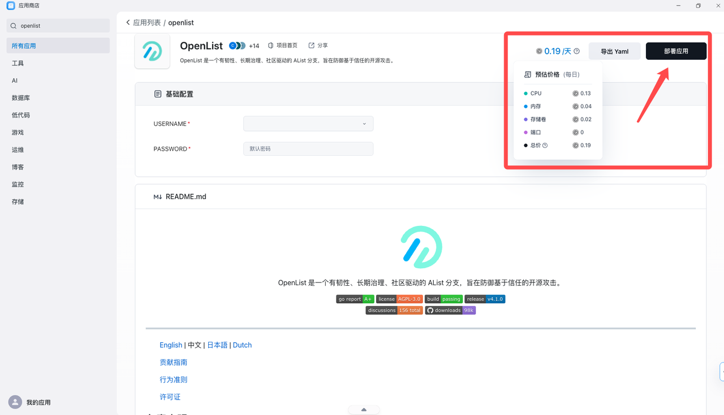The height and width of the screenshot is (415, 724).
Task: Open the 贡献指南 link
Action: (x=173, y=362)
